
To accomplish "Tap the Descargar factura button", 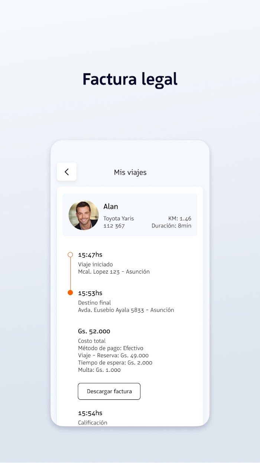I will 109,391.
